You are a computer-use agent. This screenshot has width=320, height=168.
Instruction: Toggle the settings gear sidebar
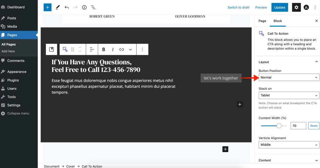click(296, 7)
